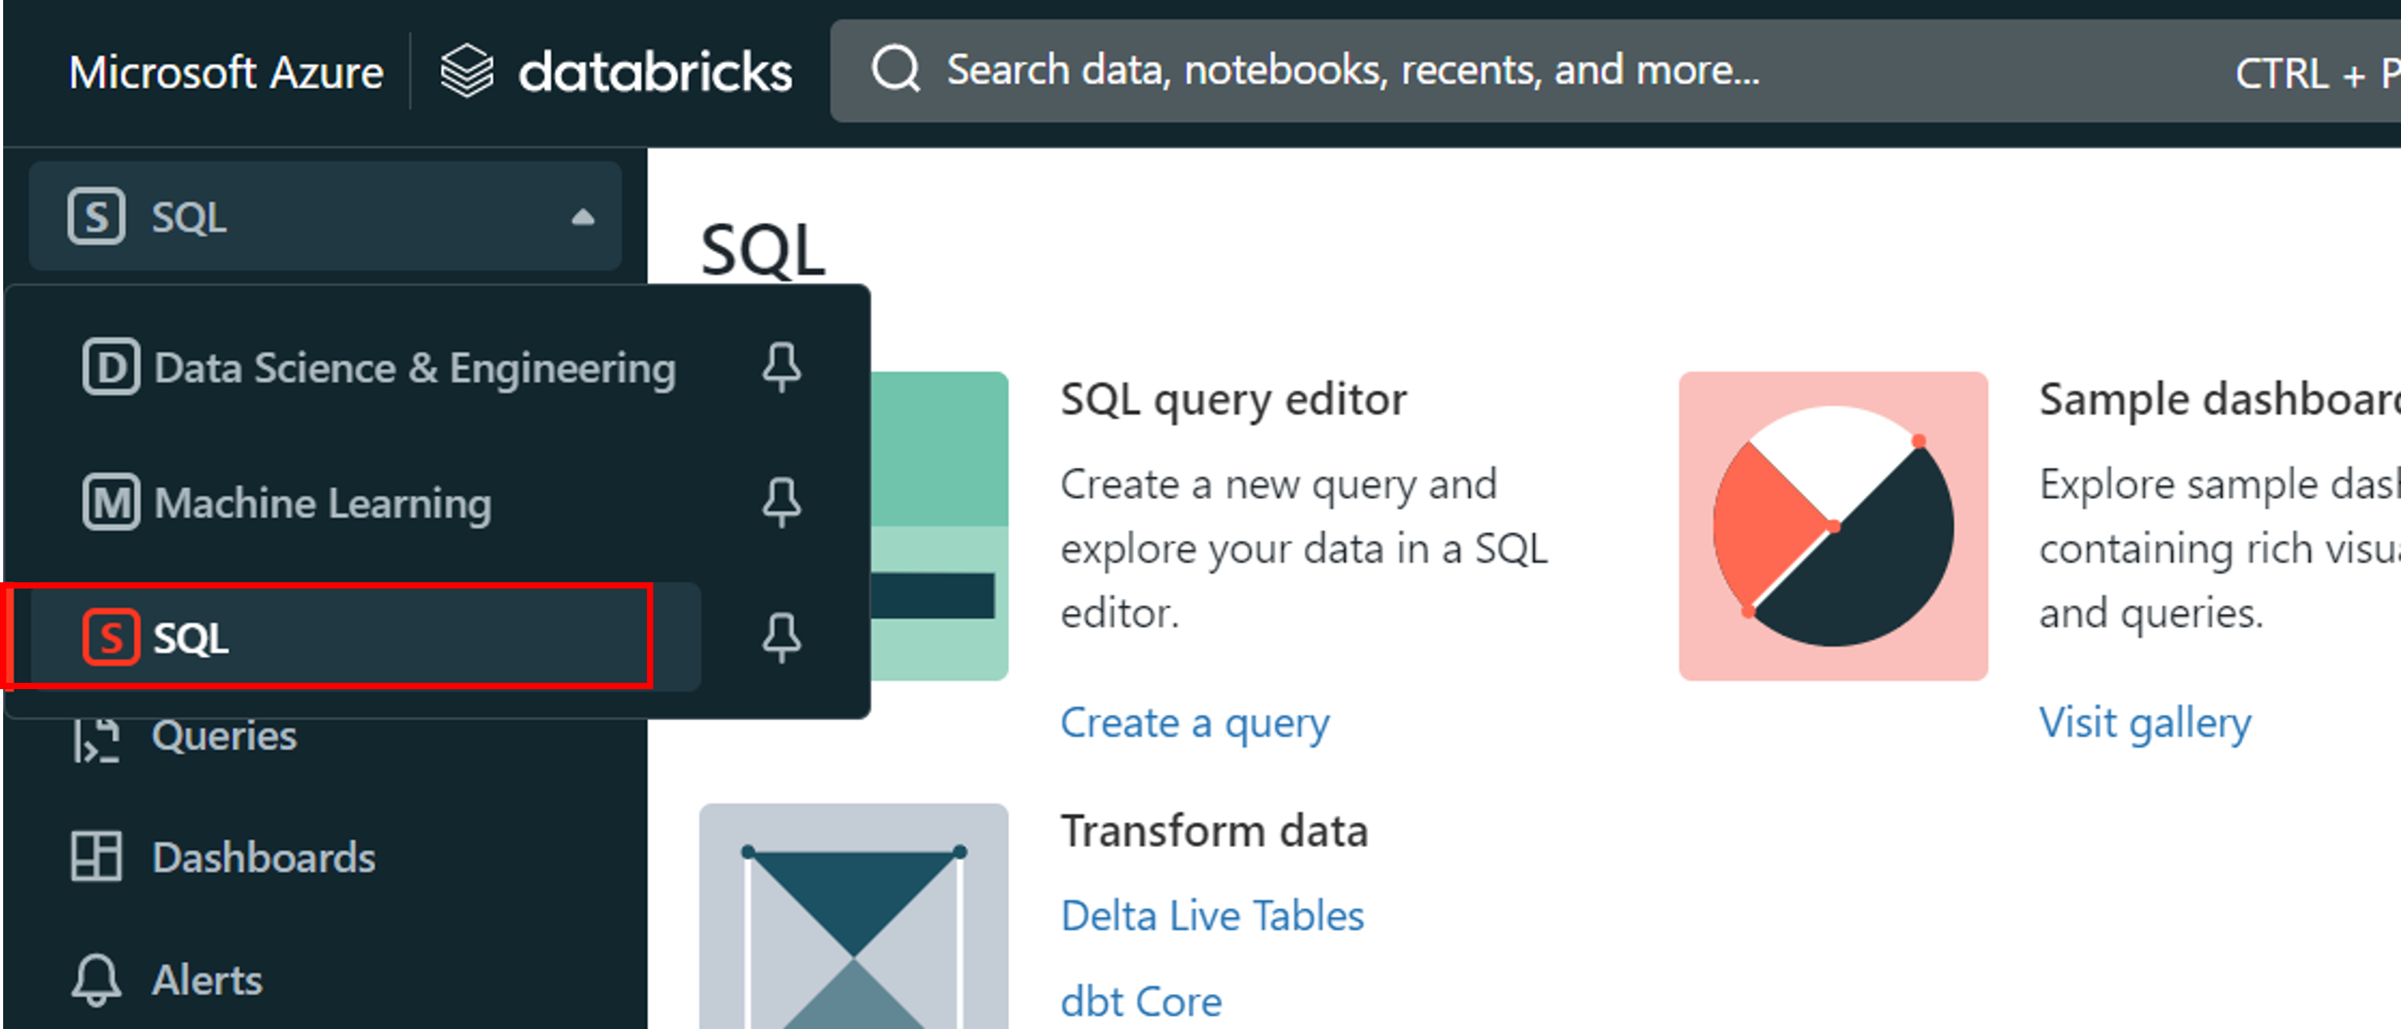Click the Queries icon in sidebar

coord(96,740)
